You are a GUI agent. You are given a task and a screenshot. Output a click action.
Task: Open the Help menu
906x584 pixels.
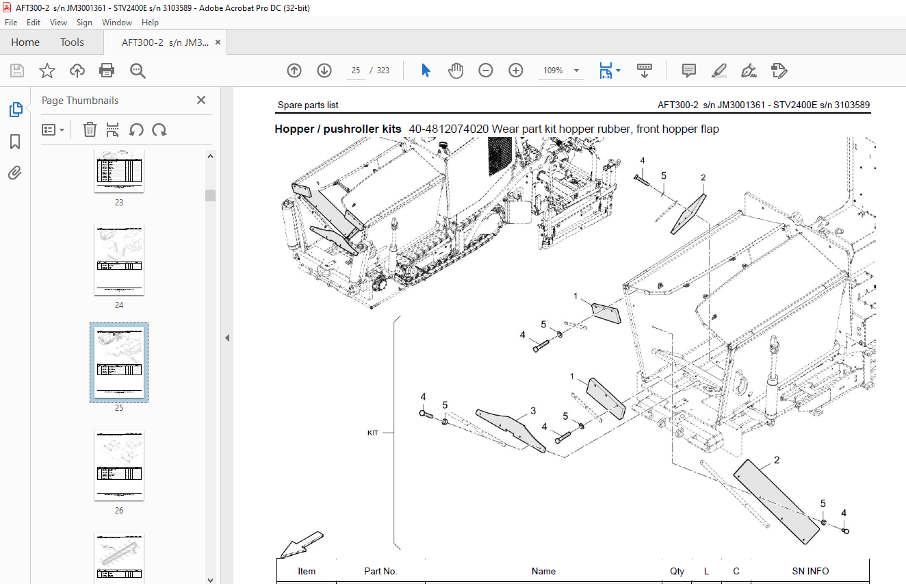tap(150, 23)
